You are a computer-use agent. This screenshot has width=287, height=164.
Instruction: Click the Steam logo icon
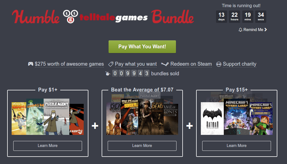coord(165,64)
